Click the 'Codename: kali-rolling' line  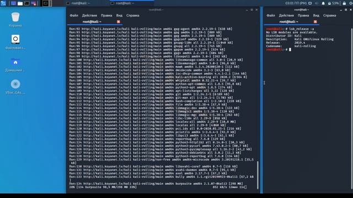[x=291, y=46]
